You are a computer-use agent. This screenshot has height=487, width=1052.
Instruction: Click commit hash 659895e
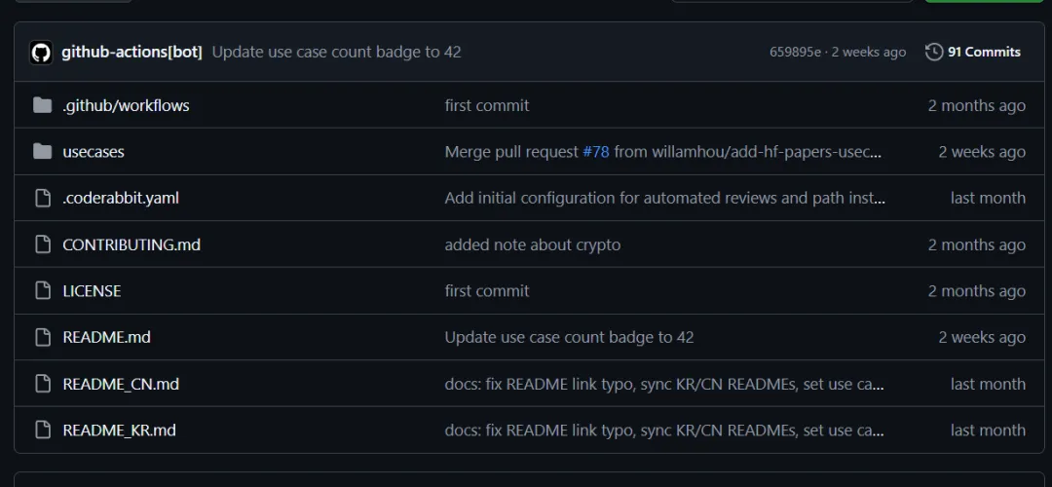pos(795,53)
